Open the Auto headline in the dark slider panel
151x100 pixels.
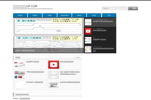(x=100, y=30)
